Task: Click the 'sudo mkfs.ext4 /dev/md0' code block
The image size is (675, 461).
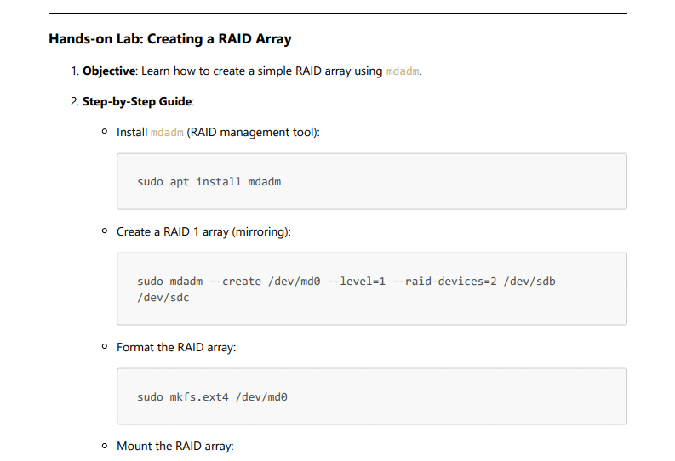Action: tap(372, 396)
